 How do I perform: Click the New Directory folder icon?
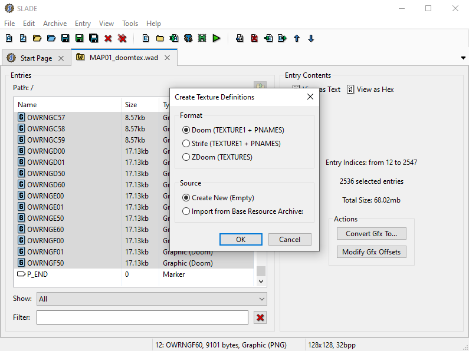pyautogui.click(x=160, y=38)
